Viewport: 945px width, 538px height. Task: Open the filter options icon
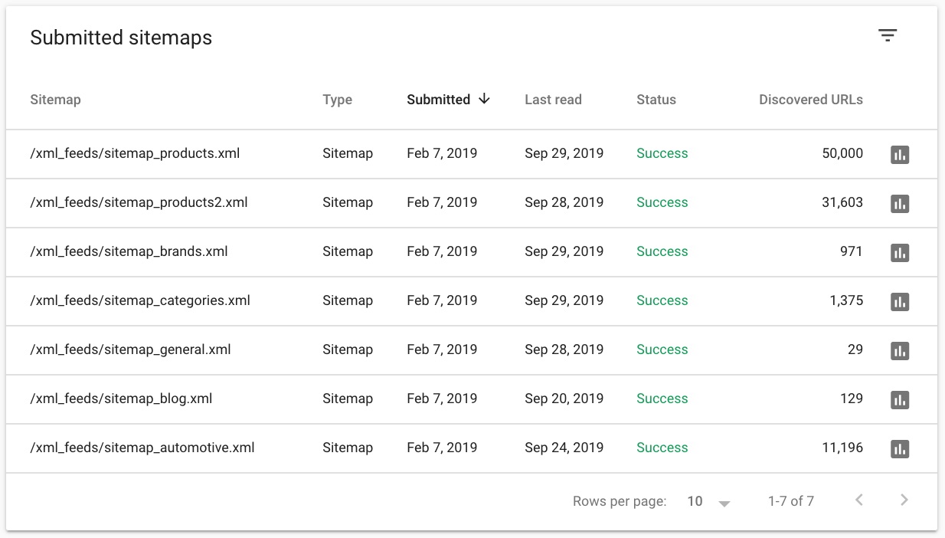[887, 34]
